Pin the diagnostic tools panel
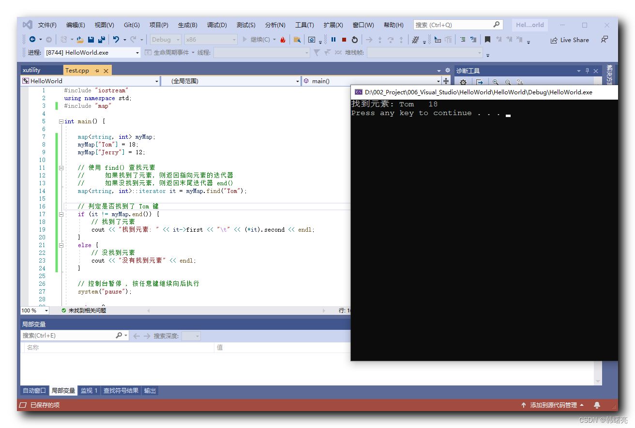The width and height of the screenshot is (635, 428). coord(588,71)
